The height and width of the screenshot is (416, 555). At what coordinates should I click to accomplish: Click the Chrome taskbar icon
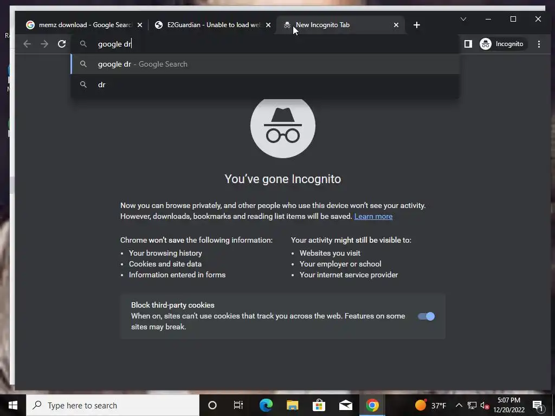(x=372, y=405)
